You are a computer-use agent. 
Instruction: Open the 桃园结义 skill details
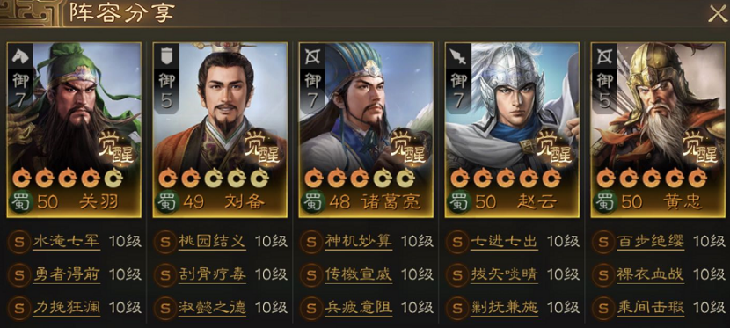coord(212,241)
